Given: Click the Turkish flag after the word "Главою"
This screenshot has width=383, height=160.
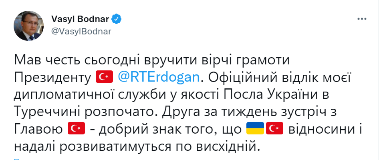Looking at the screenshot, I should [x=74, y=129].
